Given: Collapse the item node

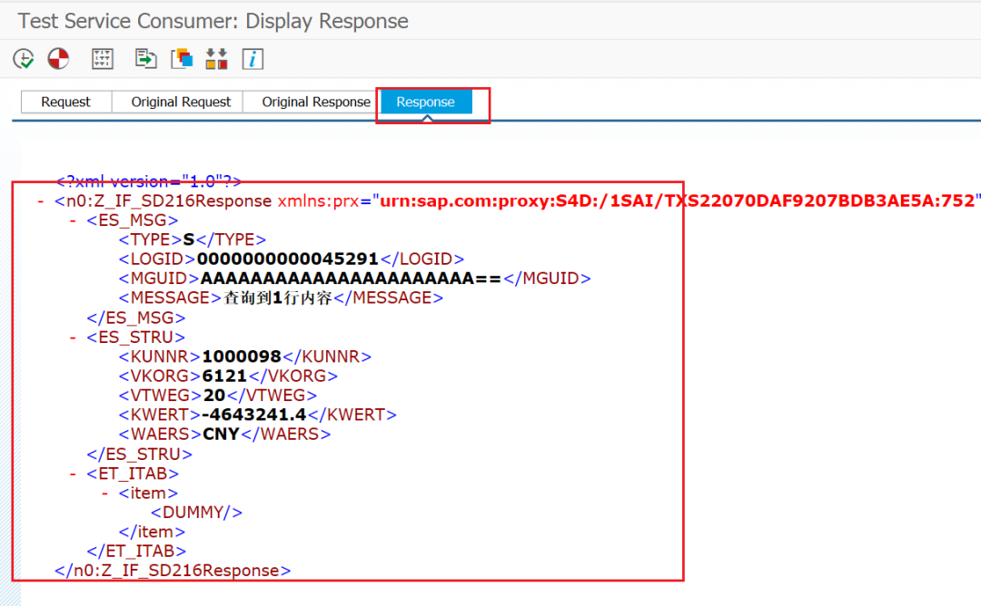Looking at the screenshot, I should 104,493.
